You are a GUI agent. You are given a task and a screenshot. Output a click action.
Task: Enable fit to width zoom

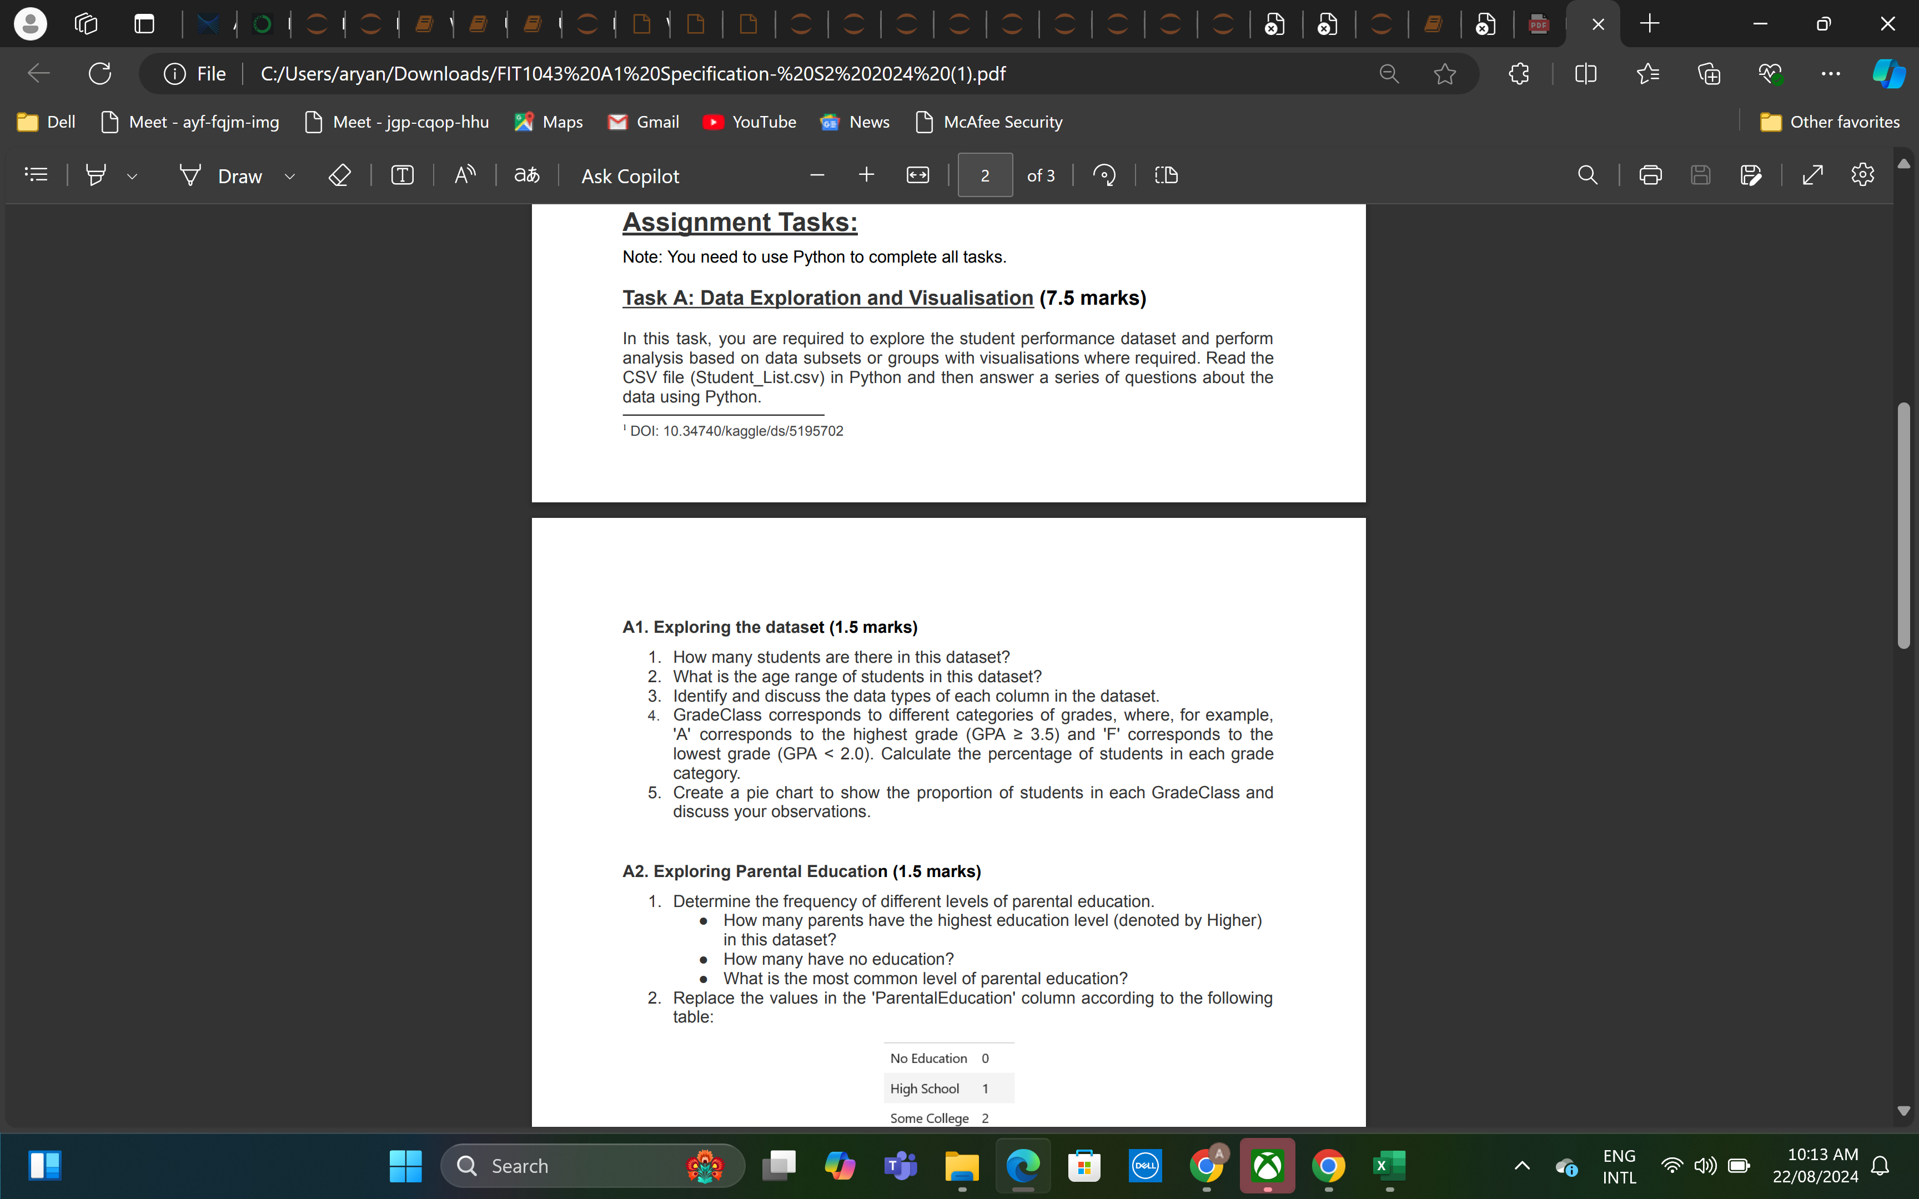917,174
